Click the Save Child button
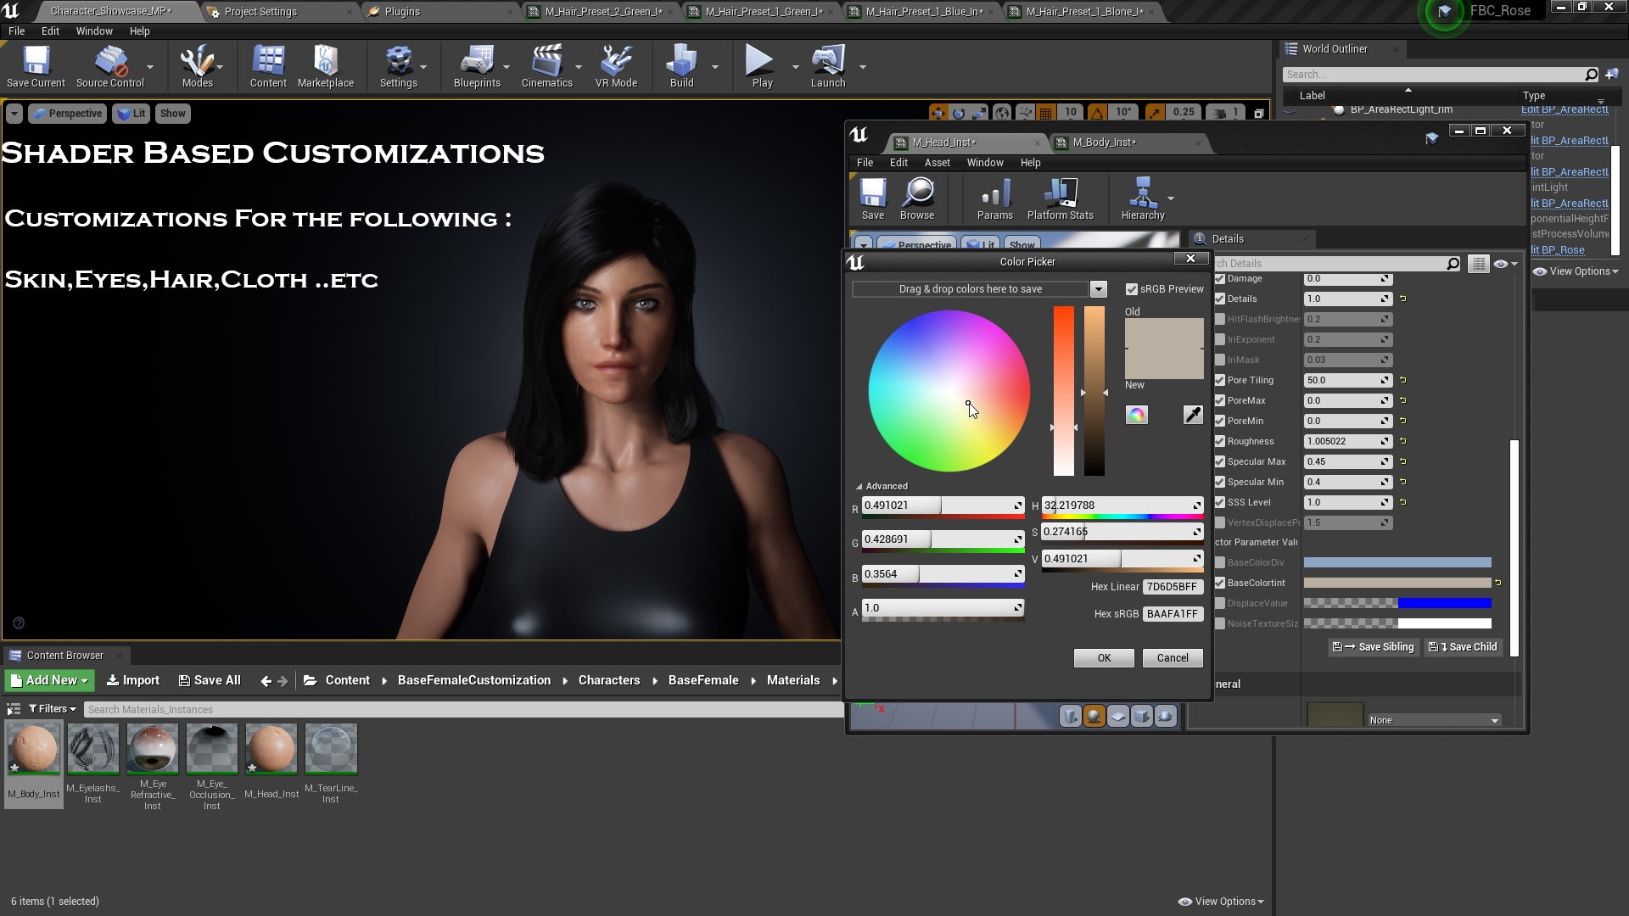Viewport: 1629px width, 916px height. [1462, 647]
